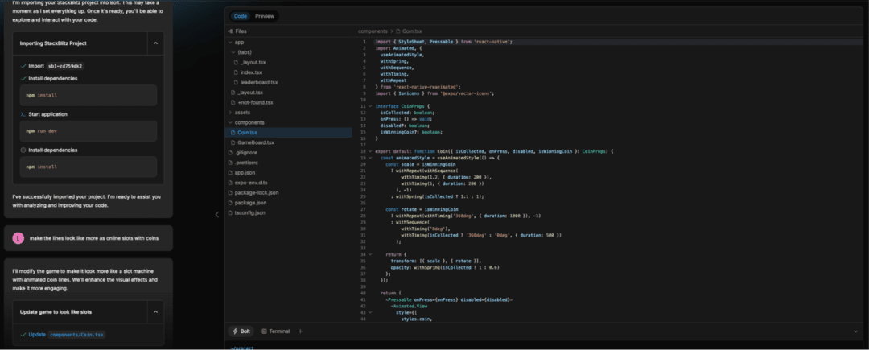The height and width of the screenshot is (350, 869).
Task: Collapse the Importing StackBlitz Project panel chevron
Action: [x=154, y=43]
